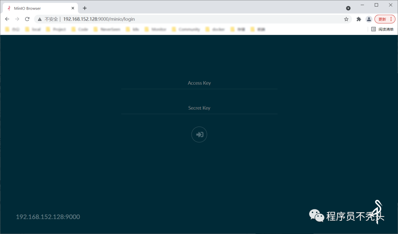
Task: Open the Code bookmarks folder
Action: point(80,29)
